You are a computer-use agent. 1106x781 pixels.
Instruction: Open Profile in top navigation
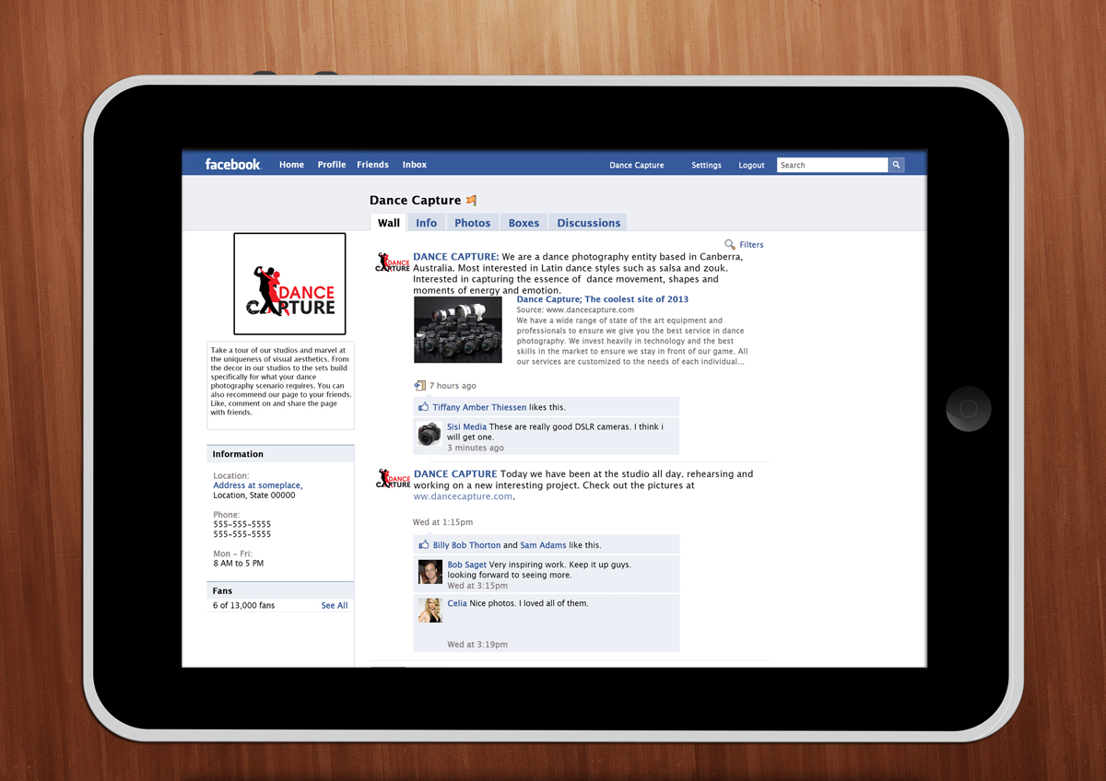(x=332, y=165)
